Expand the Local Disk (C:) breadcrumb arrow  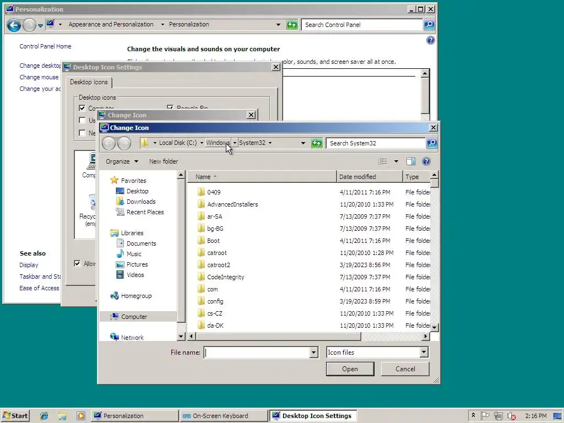coord(202,143)
